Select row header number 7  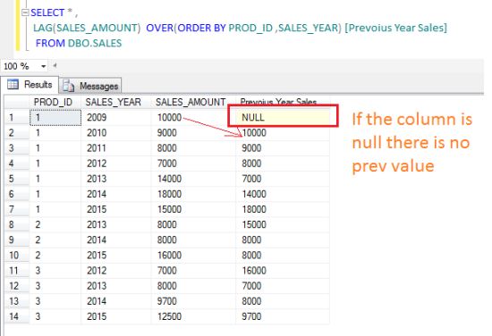(17, 209)
